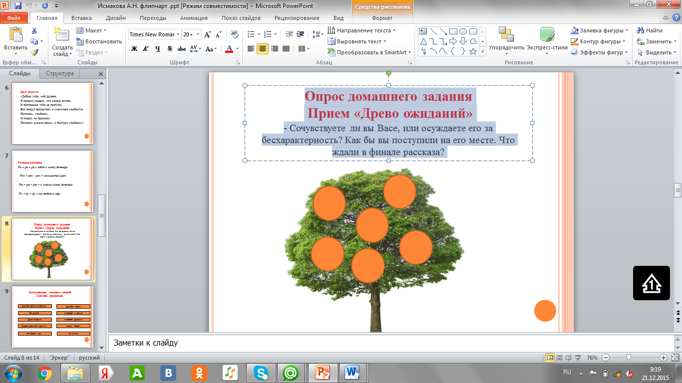Open font color red A swatch
682x383 pixels.
coord(229,49)
